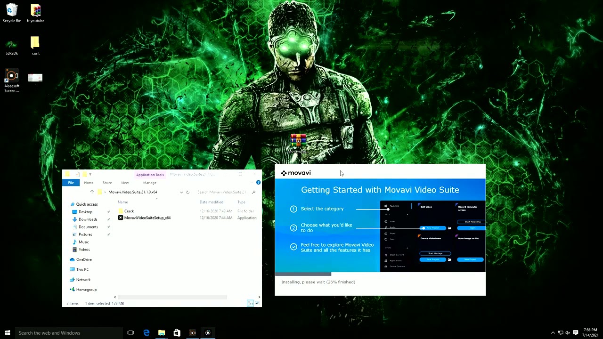Image resolution: width=603 pixels, height=339 pixels.
Task: Open the Store from the taskbar
Action: (177, 333)
